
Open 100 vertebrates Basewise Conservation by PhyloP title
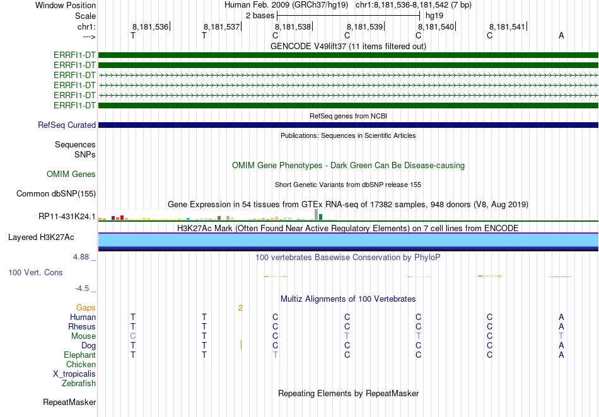pyautogui.click(x=348, y=258)
